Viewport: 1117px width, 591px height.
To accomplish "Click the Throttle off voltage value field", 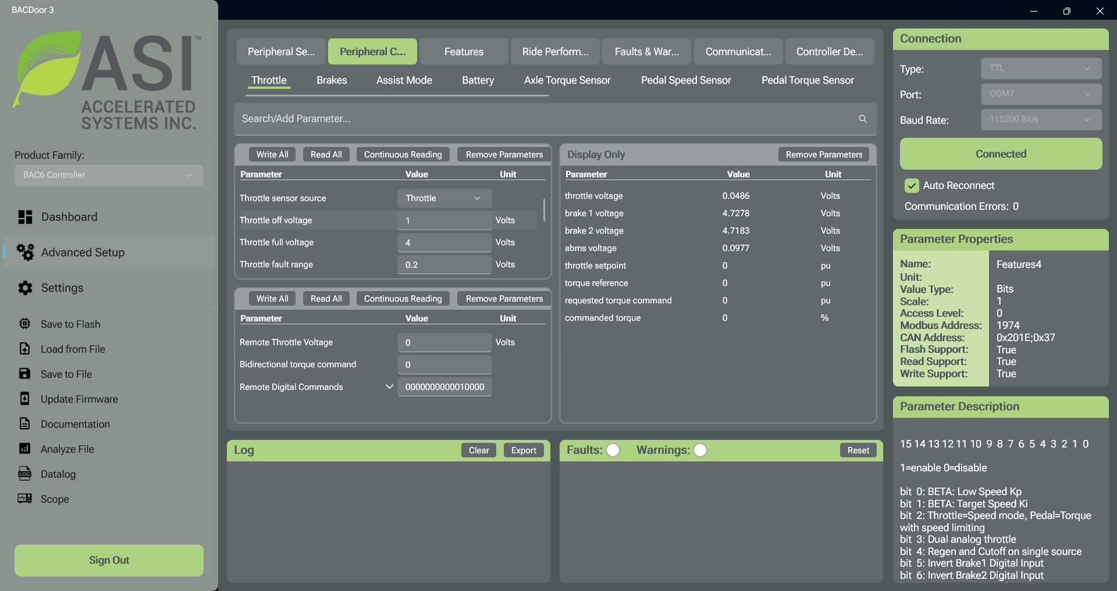I will coord(444,220).
